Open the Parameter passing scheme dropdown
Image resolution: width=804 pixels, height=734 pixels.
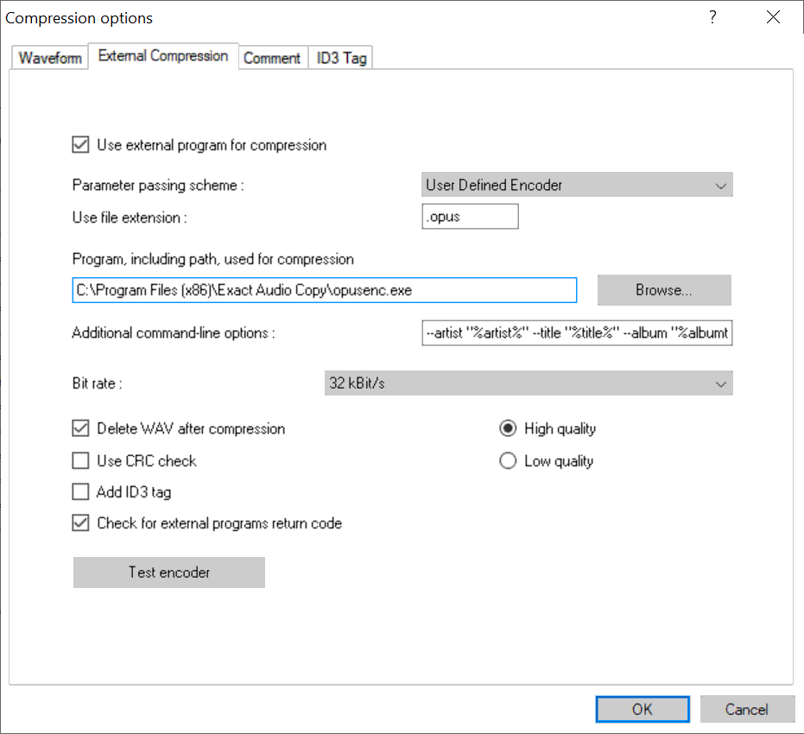click(x=576, y=185)
